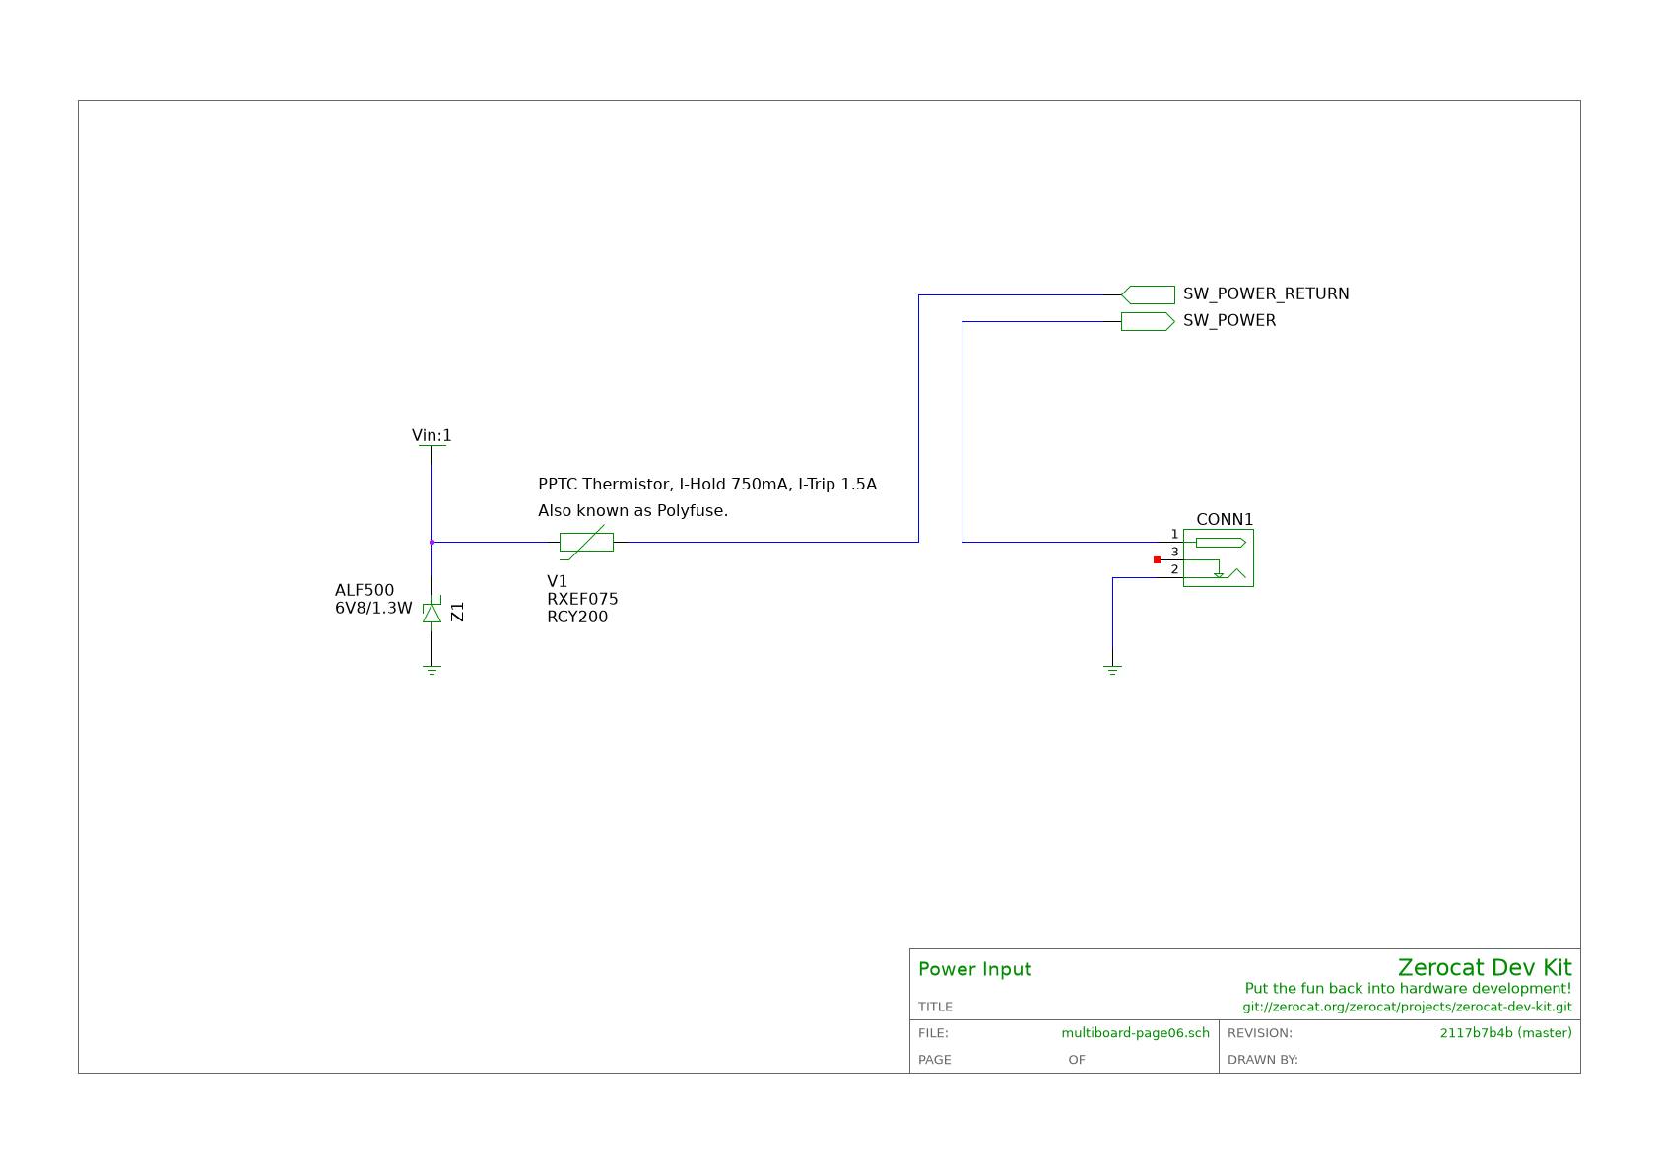Click pin number 1 on CONN1
This screenshot has height=1173, width=1659.
[1174, 534]
